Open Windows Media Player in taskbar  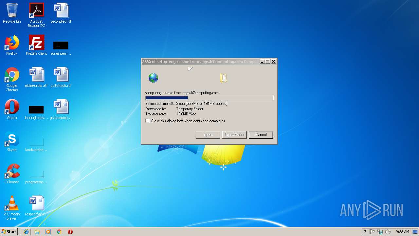click(x=48, y=232)
